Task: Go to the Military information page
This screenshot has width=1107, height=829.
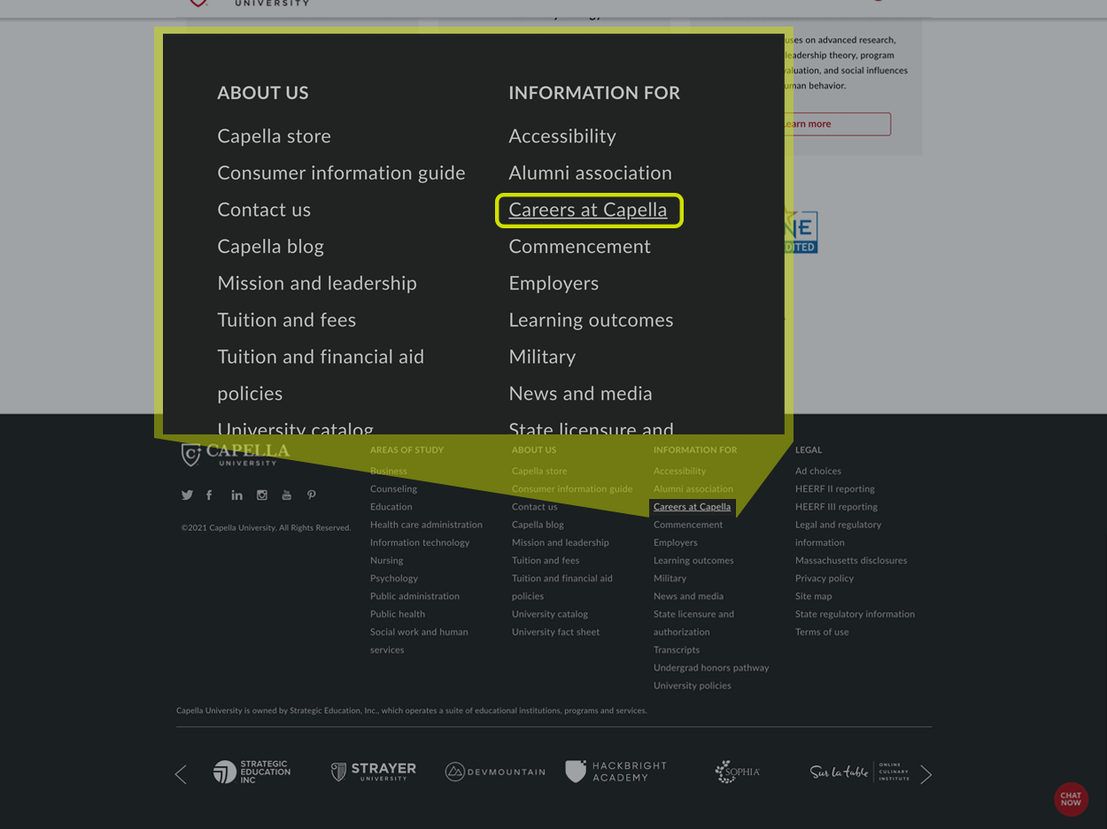Action: coord(670,578)
